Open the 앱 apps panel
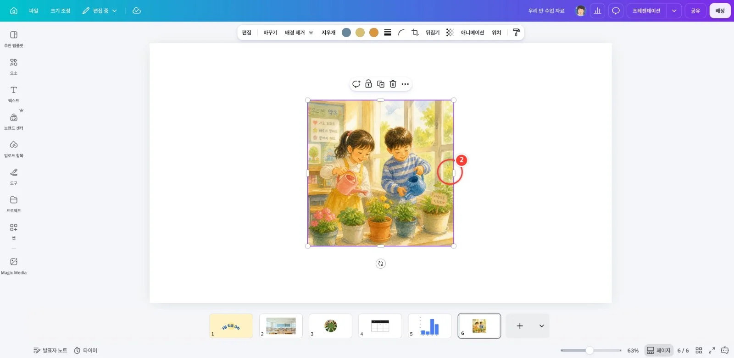Screen dimensions: 734x358 pos(14,231)
